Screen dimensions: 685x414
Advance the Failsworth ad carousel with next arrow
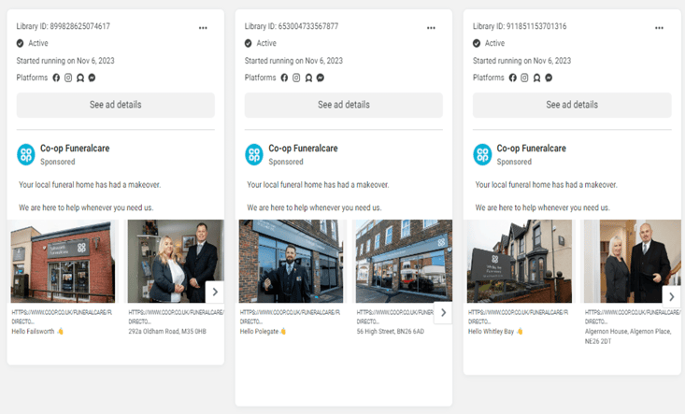click(x=215, y=292)
